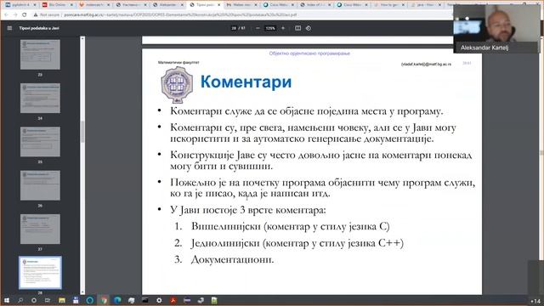
Task: Open the command prompt taskbar icon
Action: pyautogui.click(x=145, y=300)
